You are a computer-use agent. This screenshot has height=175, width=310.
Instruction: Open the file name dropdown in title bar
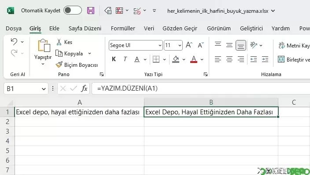pos(273,11)
